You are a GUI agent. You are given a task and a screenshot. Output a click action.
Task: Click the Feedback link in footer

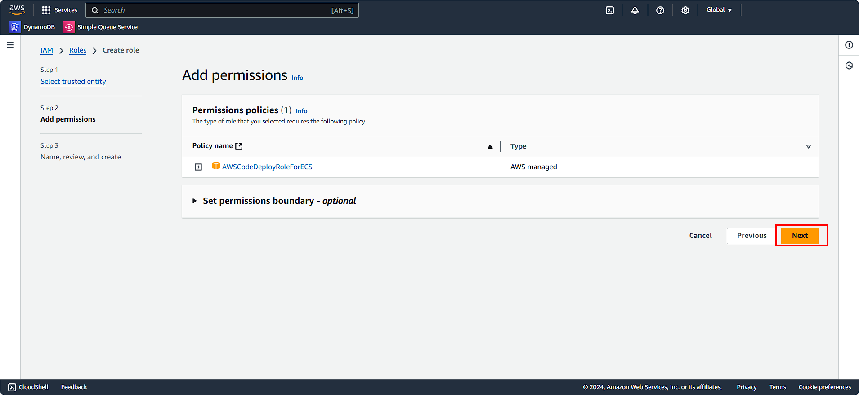(74, 387)
